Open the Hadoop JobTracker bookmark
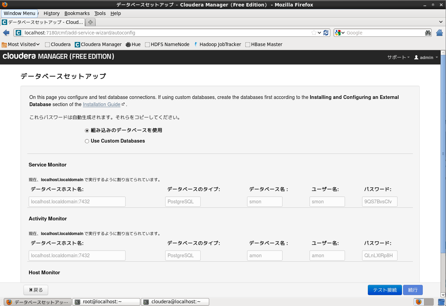Viewport: 446px width, 306px height. click(217, 44)
